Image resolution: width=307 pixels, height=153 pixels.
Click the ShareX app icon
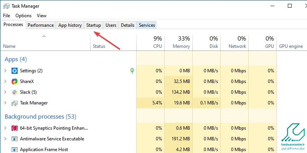point(15,81)
